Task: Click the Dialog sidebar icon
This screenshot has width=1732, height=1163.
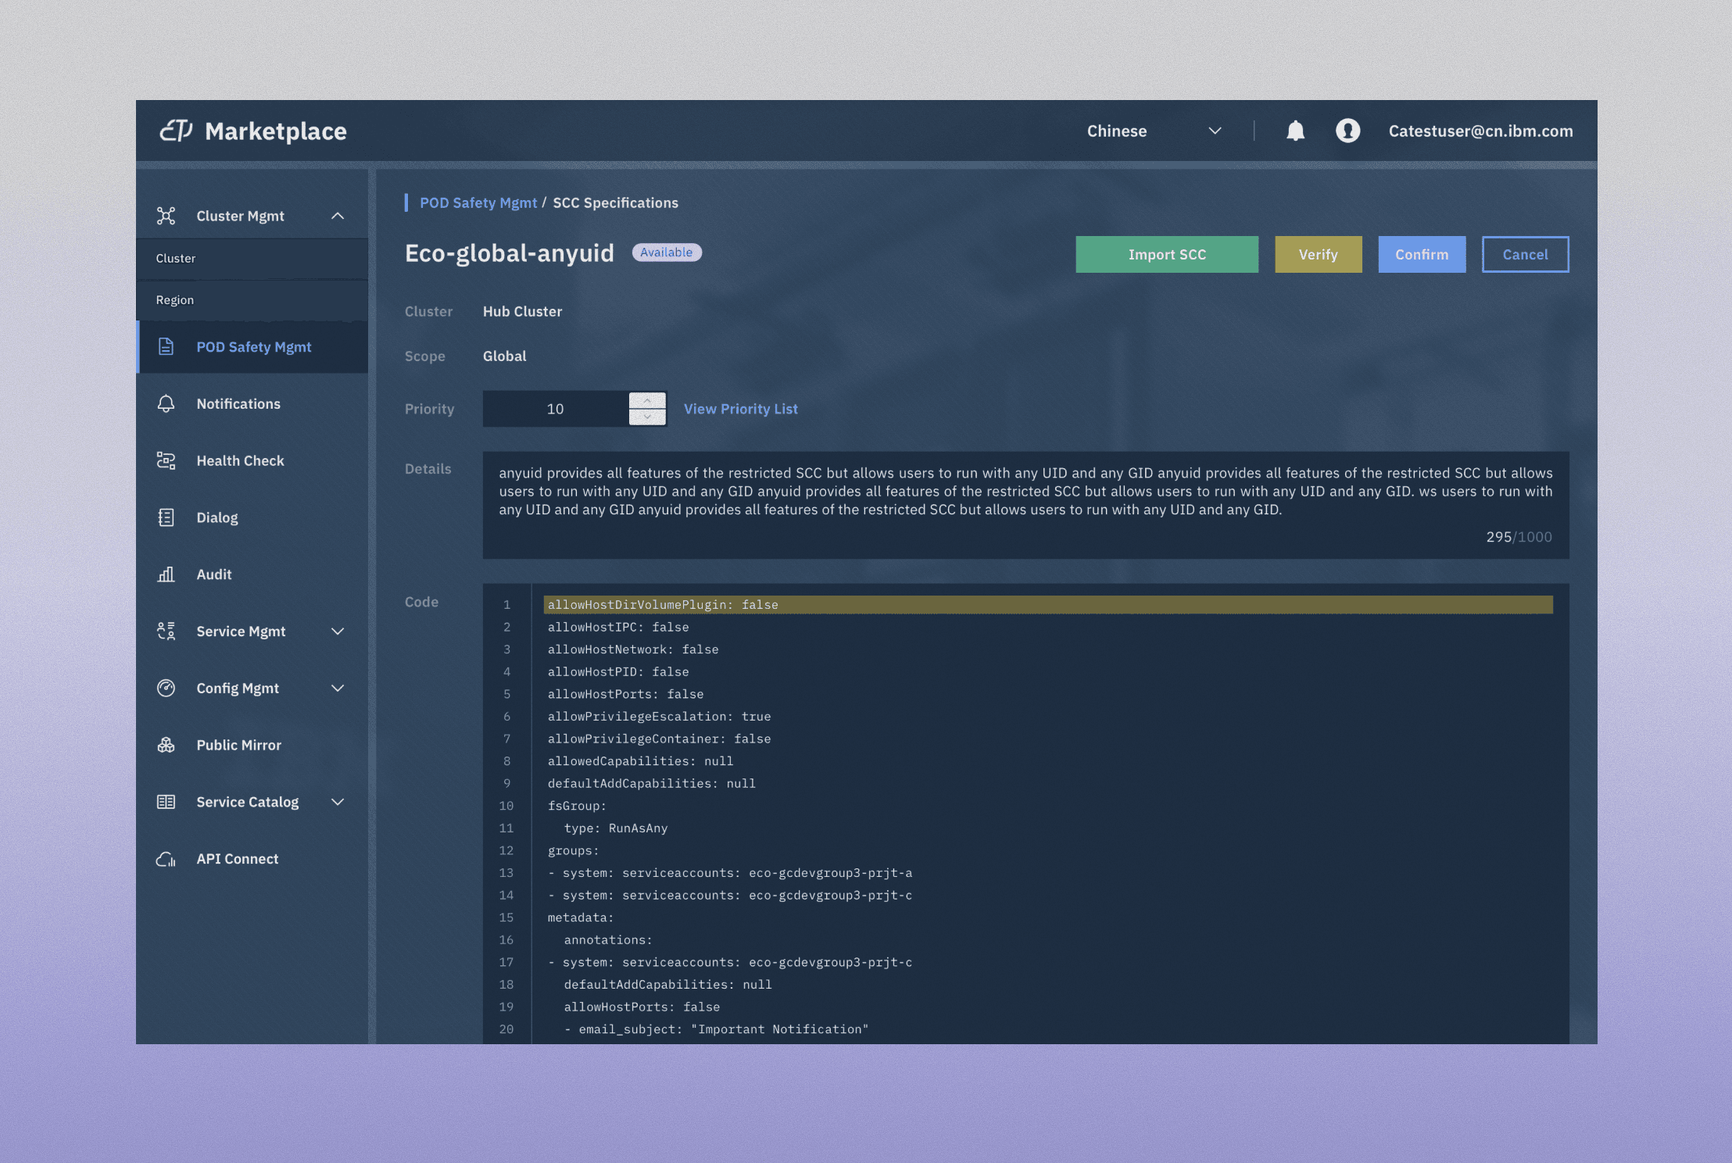Action: (166, 517)
